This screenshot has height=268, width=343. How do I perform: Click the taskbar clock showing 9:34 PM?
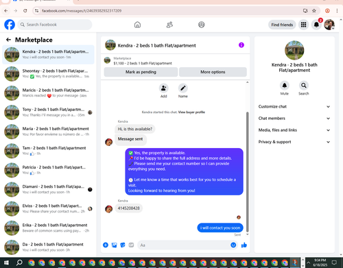click(x=320, y=263)
